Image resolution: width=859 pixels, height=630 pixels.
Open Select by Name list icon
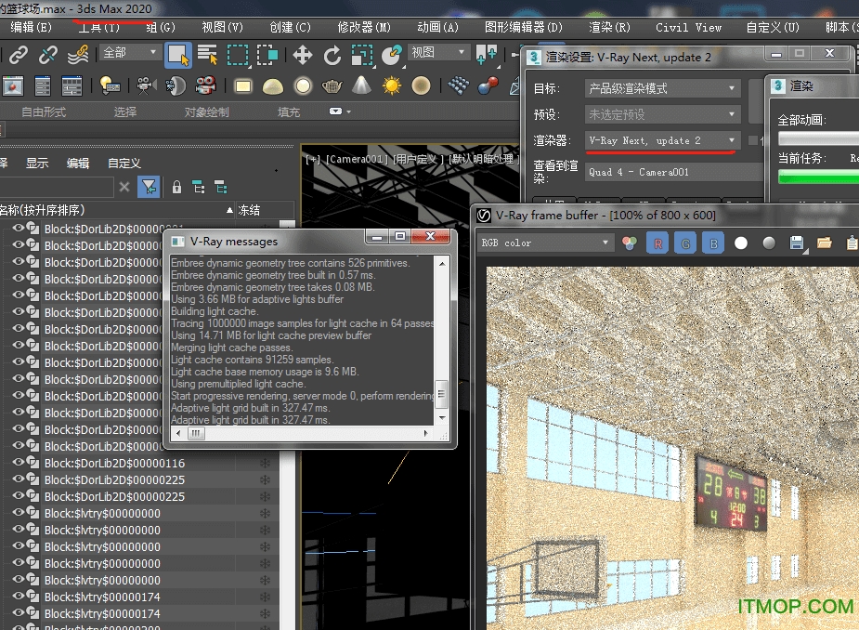208,55
